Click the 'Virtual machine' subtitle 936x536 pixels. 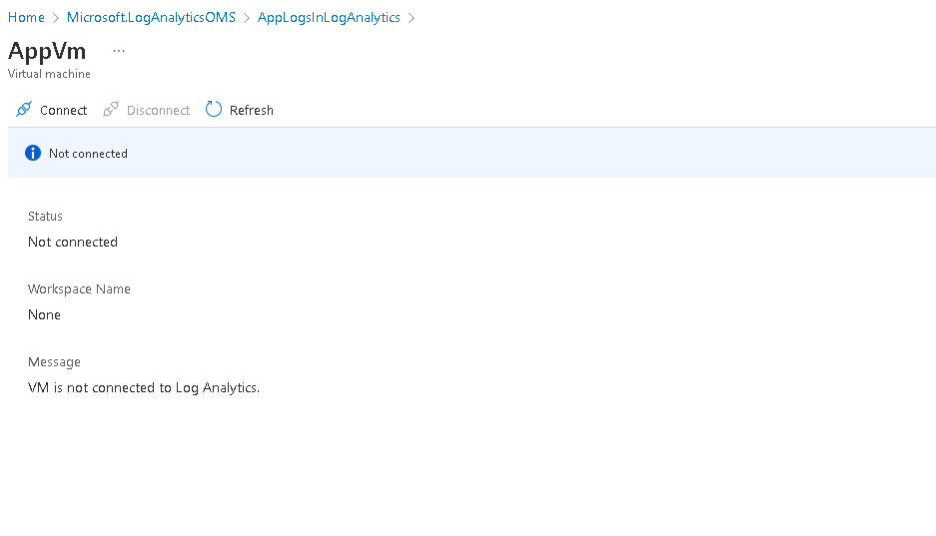[x=49, y=74]
